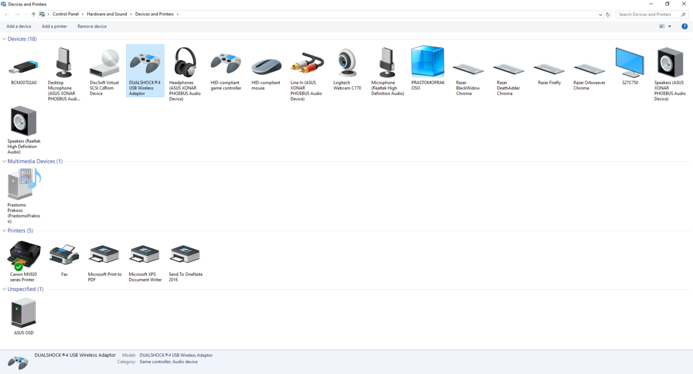Click Model value DUALSHOCK 4 USB Wireless Adaptor
Viewport: 693px width, 374px height.
(176, 355)
